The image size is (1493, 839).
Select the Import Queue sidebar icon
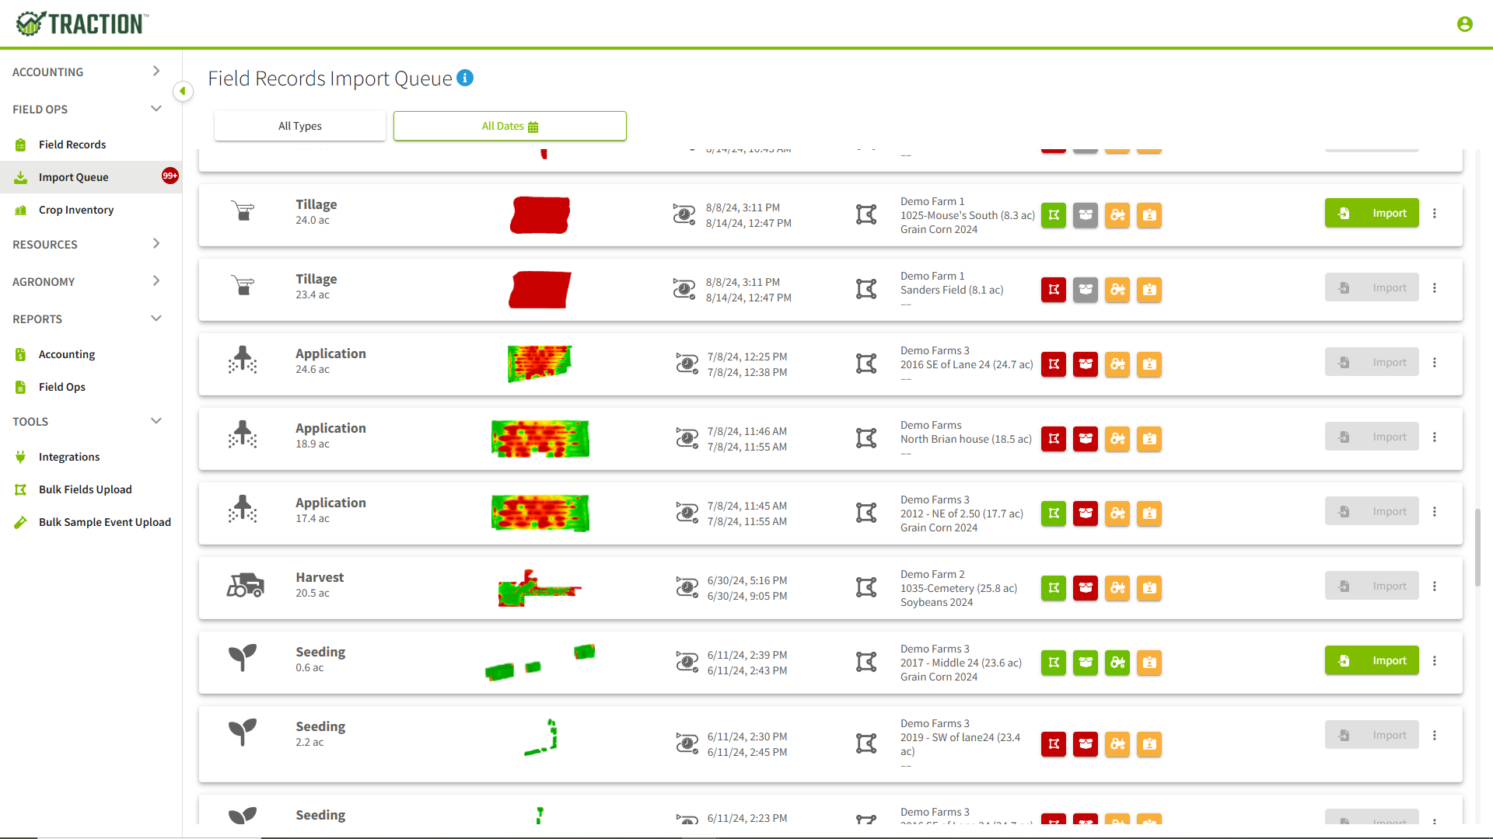click(20, 176)
